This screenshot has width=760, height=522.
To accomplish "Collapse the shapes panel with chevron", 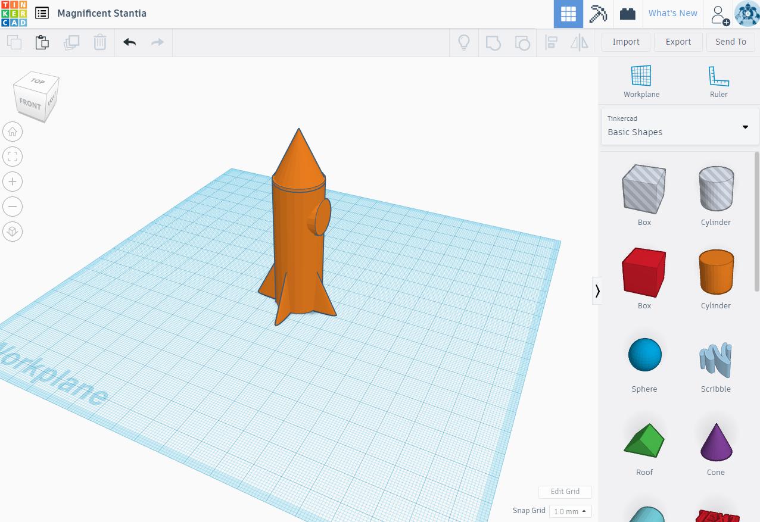I will (x=597, y=290).
